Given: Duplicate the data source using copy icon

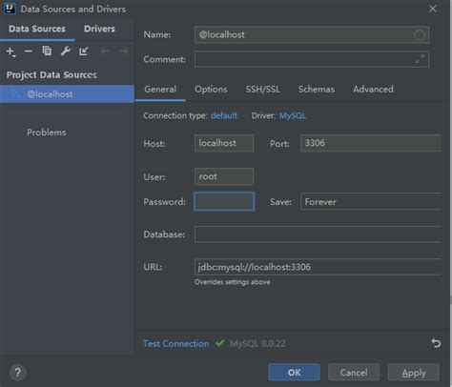Looking at the screenshot, I should pos(47,51).
